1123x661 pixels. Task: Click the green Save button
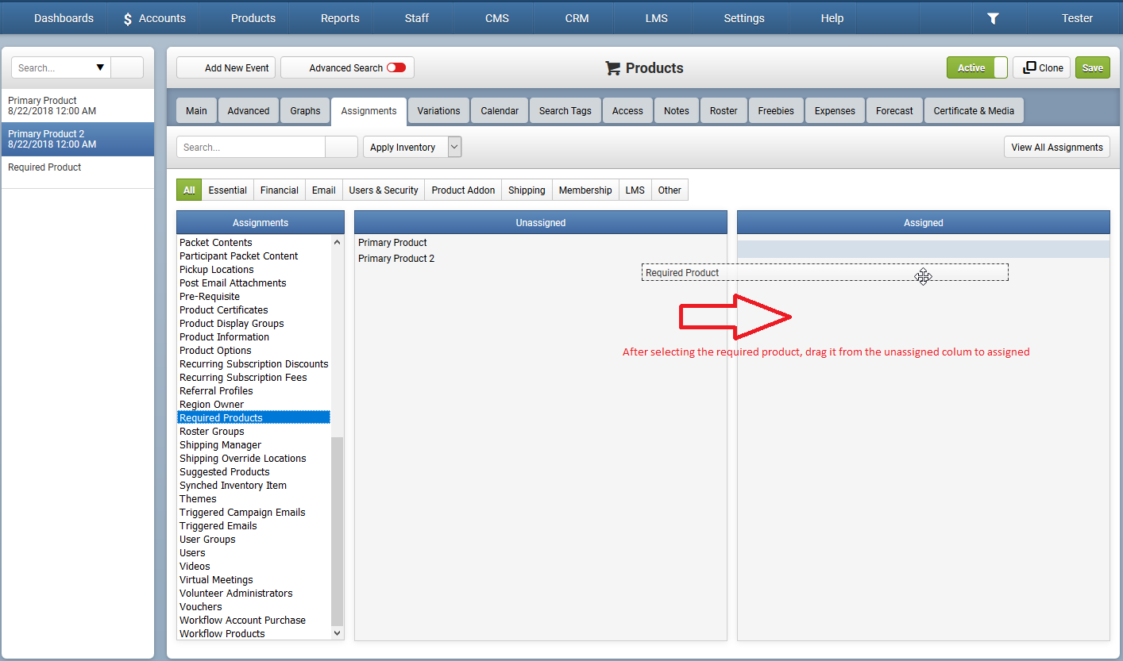point(1093,67)
